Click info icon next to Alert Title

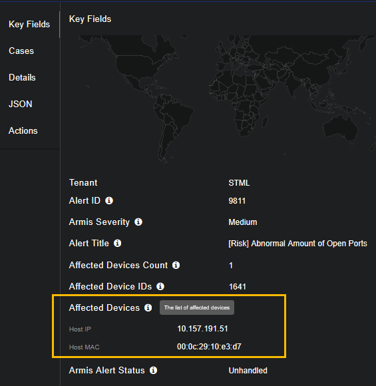[117, 243]
